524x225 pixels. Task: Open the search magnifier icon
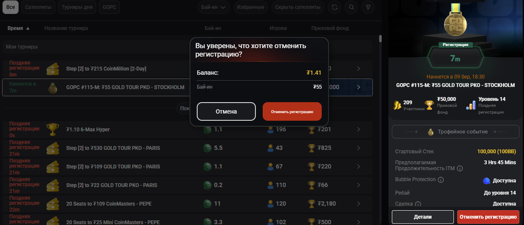[x=351, y=7]
